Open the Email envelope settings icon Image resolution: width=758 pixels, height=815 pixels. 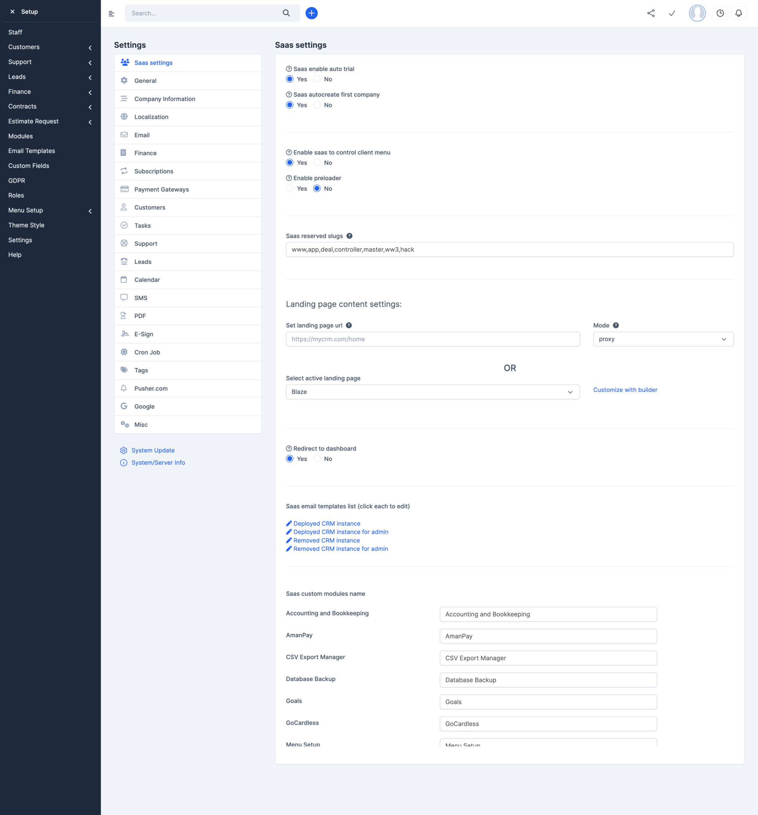124,135
